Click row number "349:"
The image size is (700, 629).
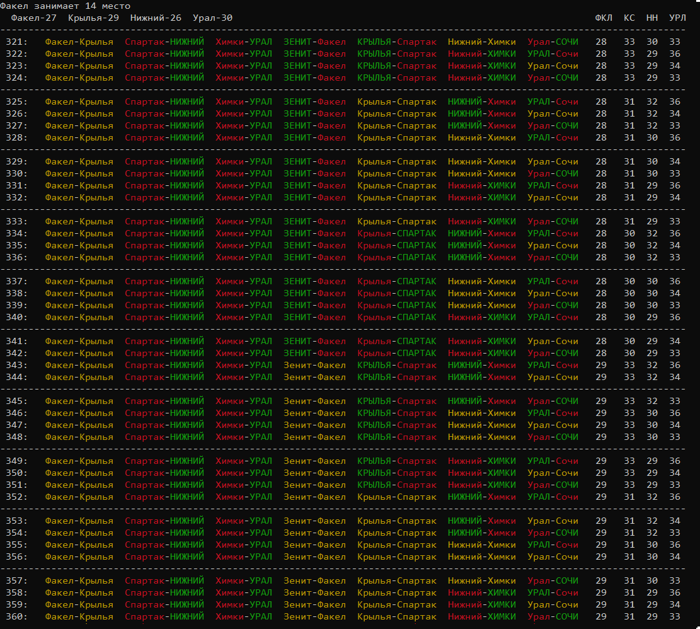pyautogui.click(x=16, y=461)
